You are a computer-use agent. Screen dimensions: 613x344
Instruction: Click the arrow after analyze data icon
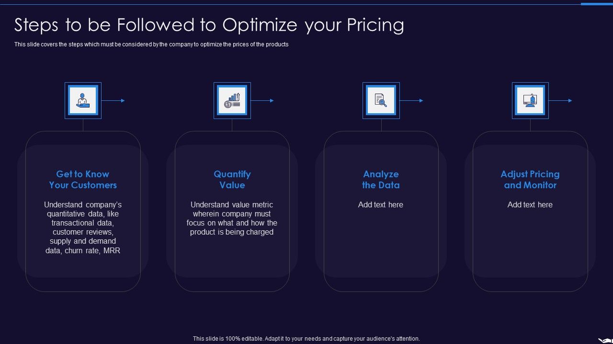click(412, 100)
